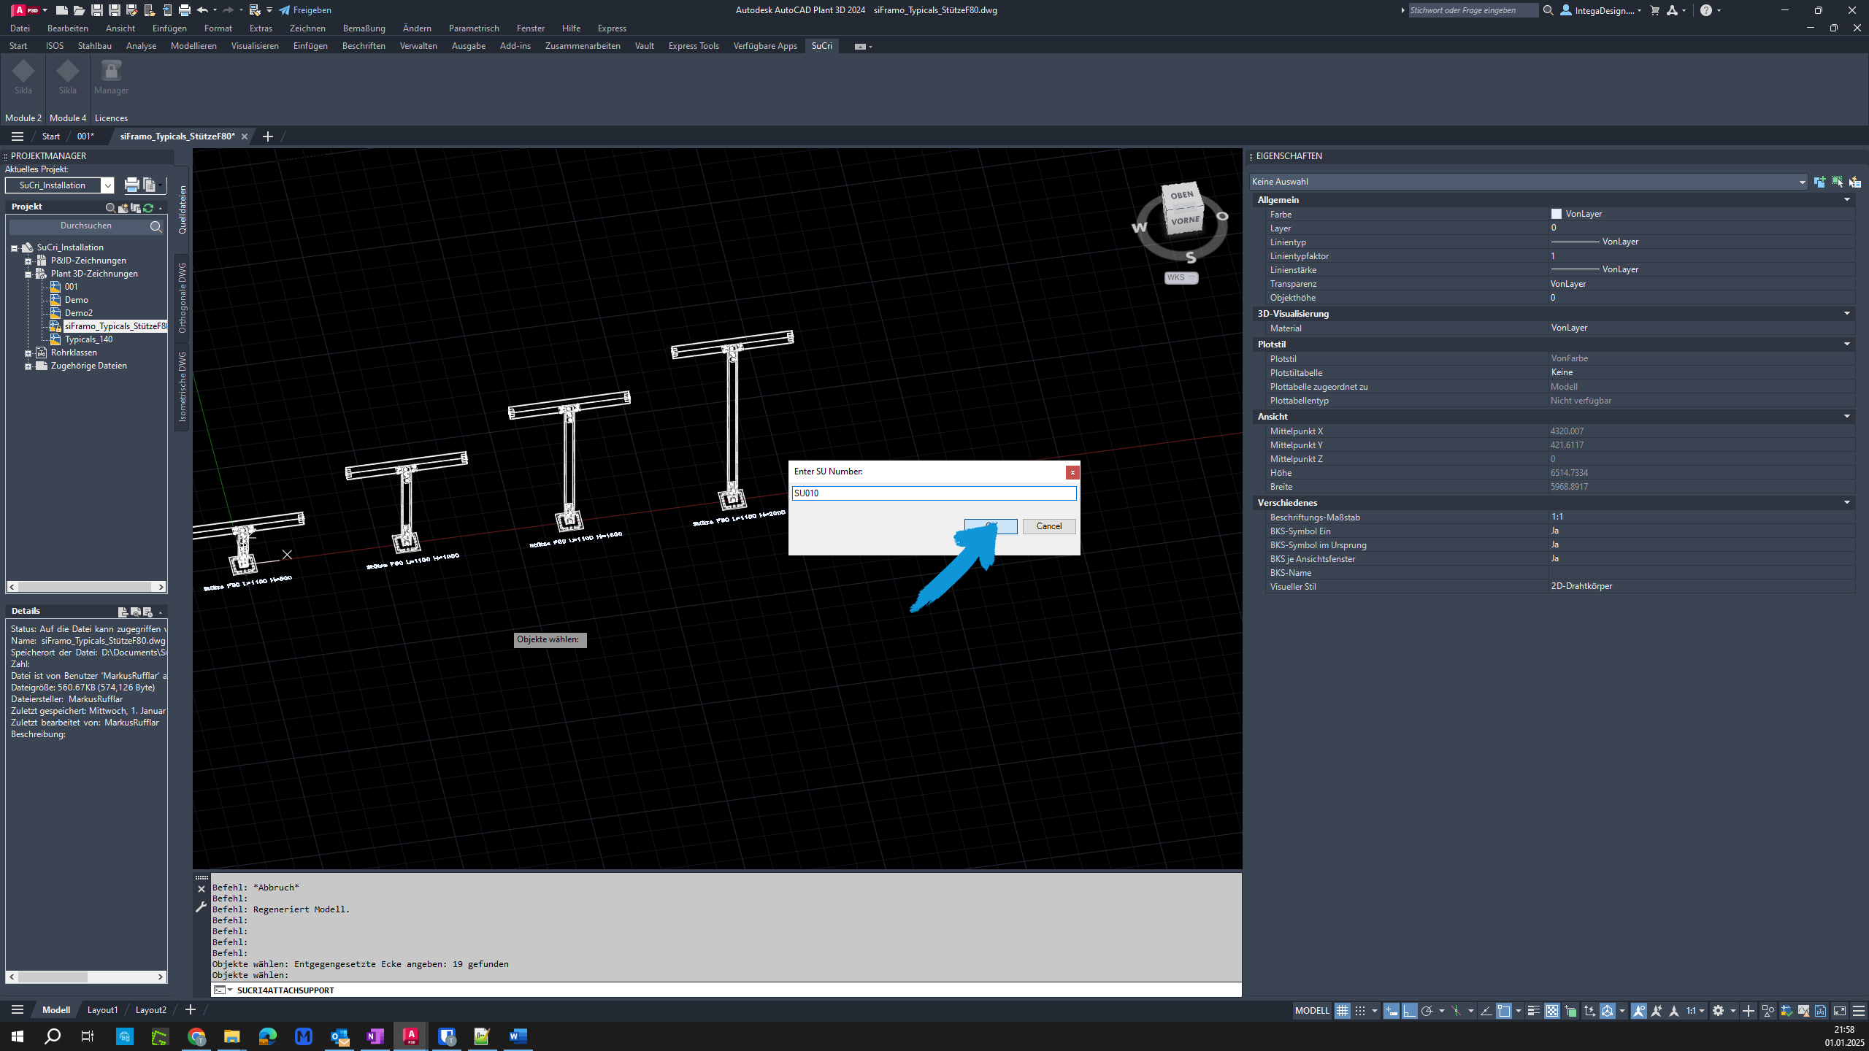Toggle dynamic input in status bar

pos(1392,1011)
